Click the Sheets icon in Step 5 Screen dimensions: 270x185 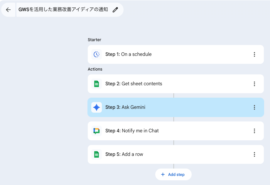click(97, 154)
